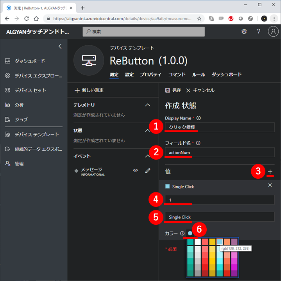The width and height of the screenshot is (281, 281).
Task: Switch to the コマンド tab
Action: point(177,75)
